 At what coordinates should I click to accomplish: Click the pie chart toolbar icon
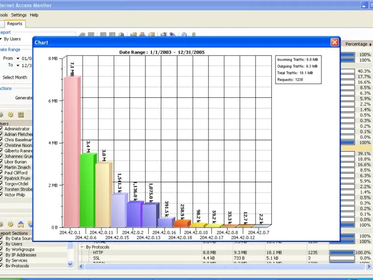(121, 35)
